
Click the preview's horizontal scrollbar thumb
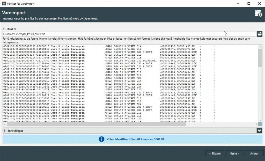pos(96,125)
